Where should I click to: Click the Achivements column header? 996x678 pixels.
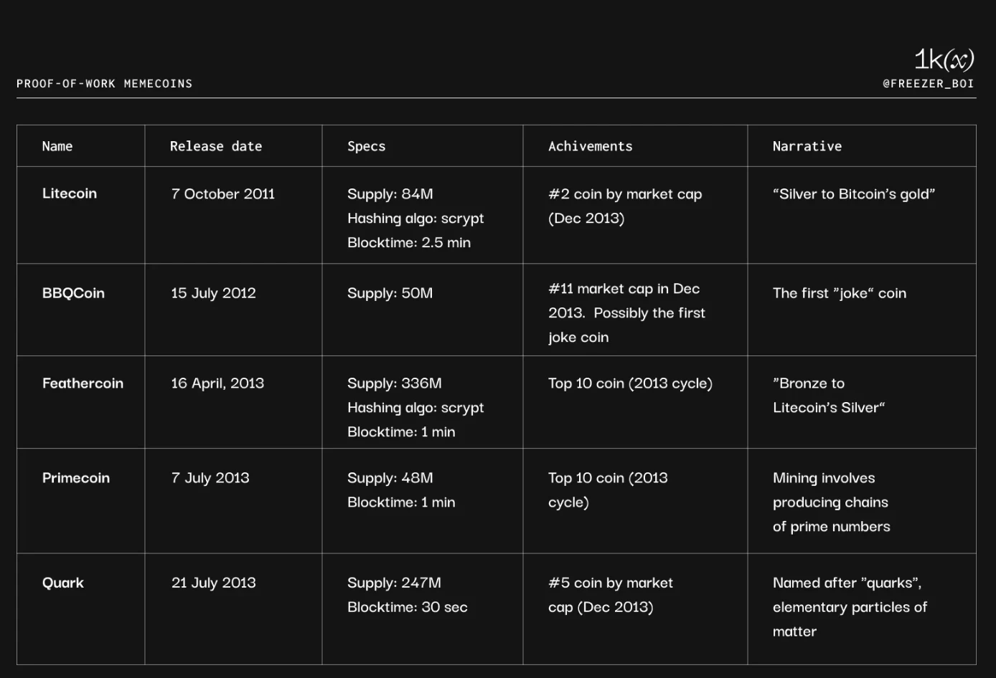pyautogui.click(x=590, y=146)
